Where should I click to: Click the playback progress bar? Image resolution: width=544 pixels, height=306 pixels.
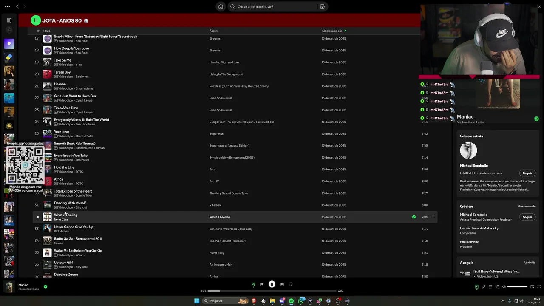coord(272,291)
